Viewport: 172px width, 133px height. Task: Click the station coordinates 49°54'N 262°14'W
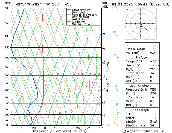tap(33, 4)
